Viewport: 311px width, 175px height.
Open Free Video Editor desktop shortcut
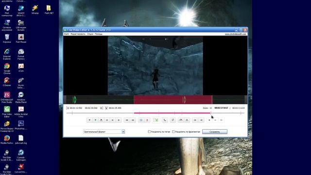click(7, 112)
